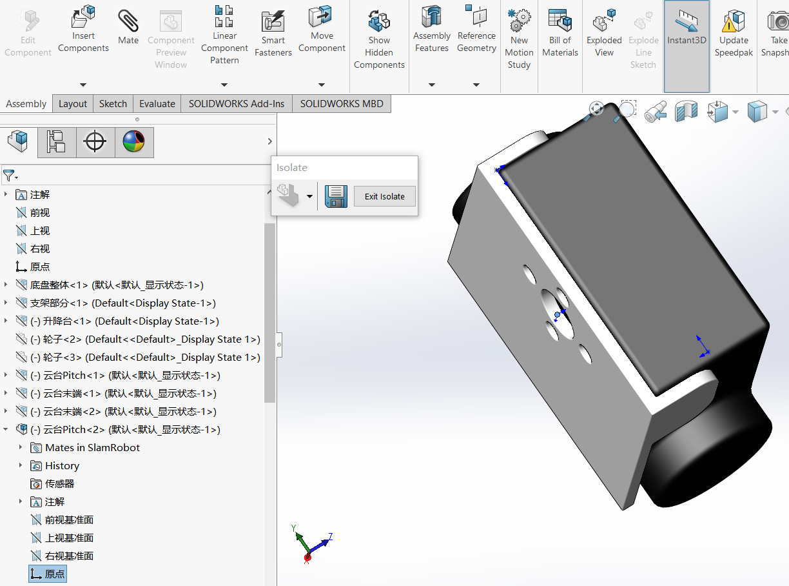Expand Mates in SlamRobot in the tree
The width and height of the screenshot is (789, 586).
pos(20,447)
